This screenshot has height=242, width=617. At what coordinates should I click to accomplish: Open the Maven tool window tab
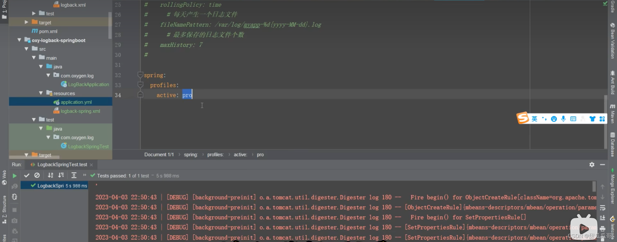(613, 113)
